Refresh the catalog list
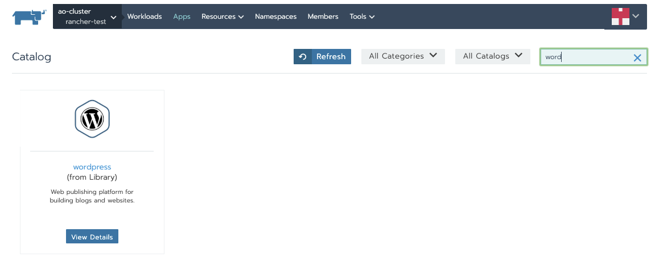 tap(322, 56)
